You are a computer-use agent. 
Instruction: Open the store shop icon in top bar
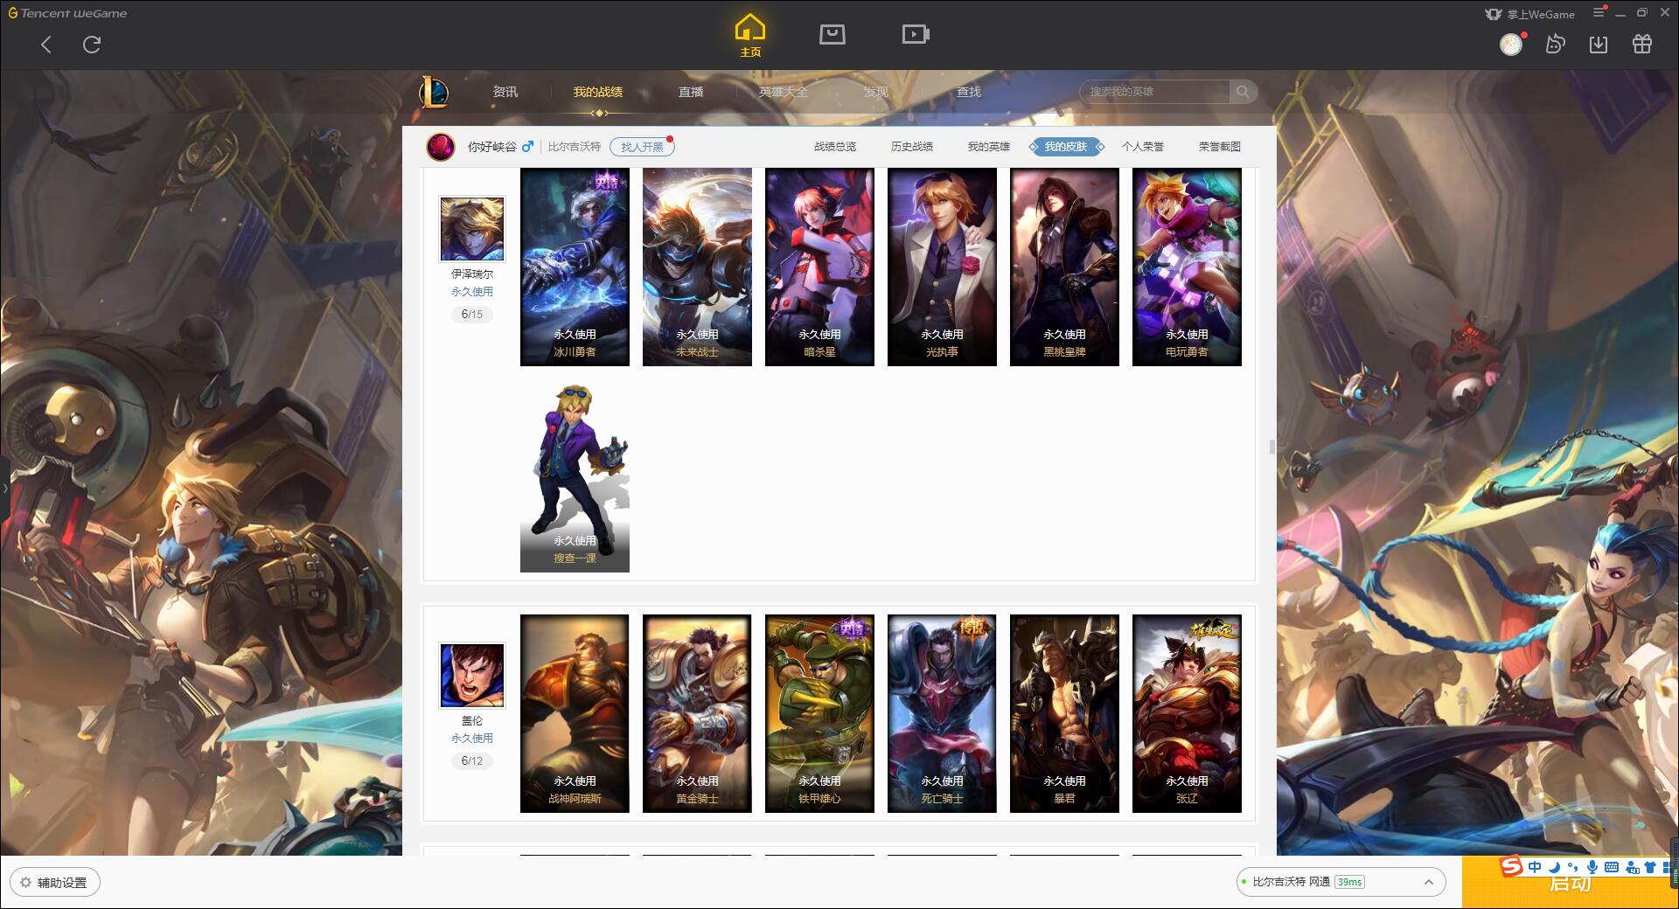[x=832, y=34]
